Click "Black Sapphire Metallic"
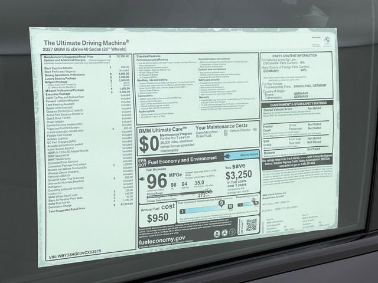Viewport: 378px width, 283px height. tap(58, 68)
